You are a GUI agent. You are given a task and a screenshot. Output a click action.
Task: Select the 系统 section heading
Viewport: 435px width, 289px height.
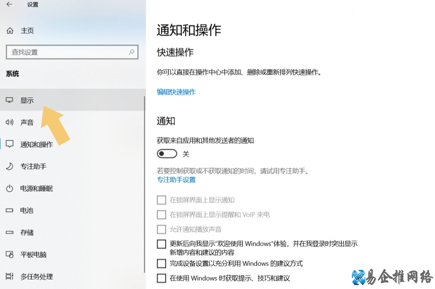click(x=12, y=74)
